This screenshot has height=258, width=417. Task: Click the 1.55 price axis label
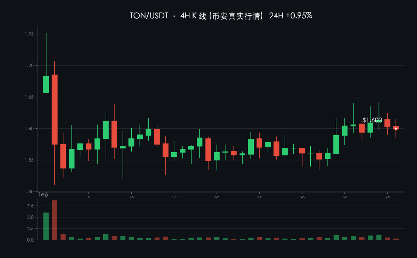click(x=29, y=160)
